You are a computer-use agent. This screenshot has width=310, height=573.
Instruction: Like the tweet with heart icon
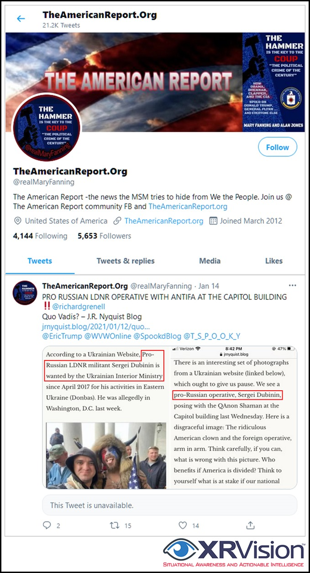point(183,525)
